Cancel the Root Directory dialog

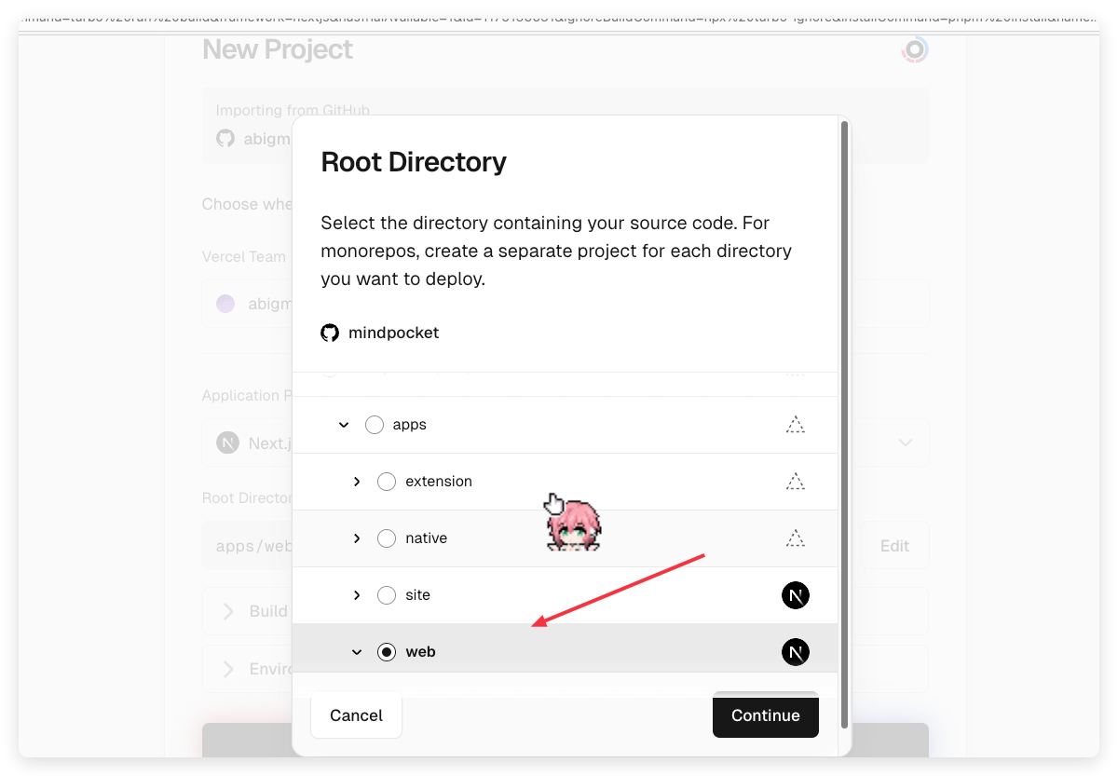(x=356, y=715)
